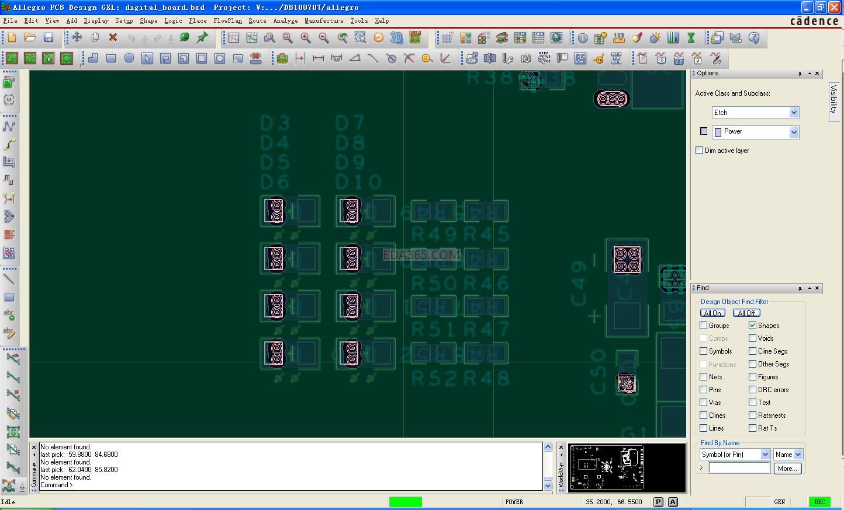
Task: Click the Power subclass color swatch
Action: [x=704, y=131]
